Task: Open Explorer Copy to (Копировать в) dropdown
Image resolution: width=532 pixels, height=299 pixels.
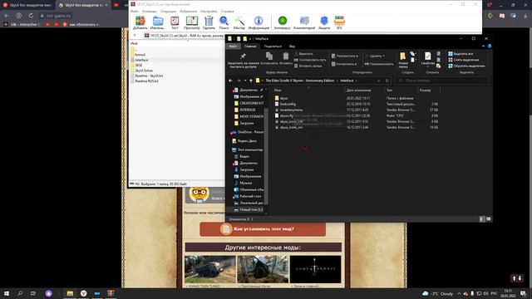Action: tap(344, 64)
